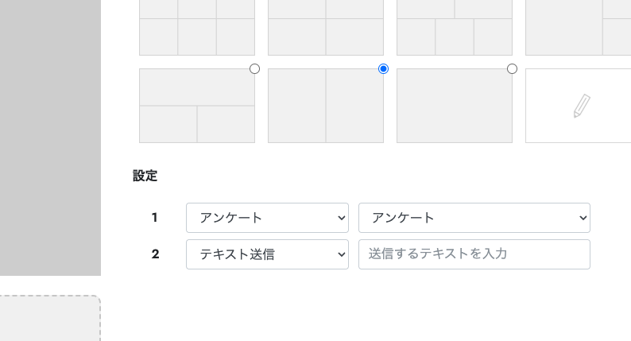Pick the two-top three-bottom layout thumbnail
Screen dimensions: 631x341
(455, 27)
